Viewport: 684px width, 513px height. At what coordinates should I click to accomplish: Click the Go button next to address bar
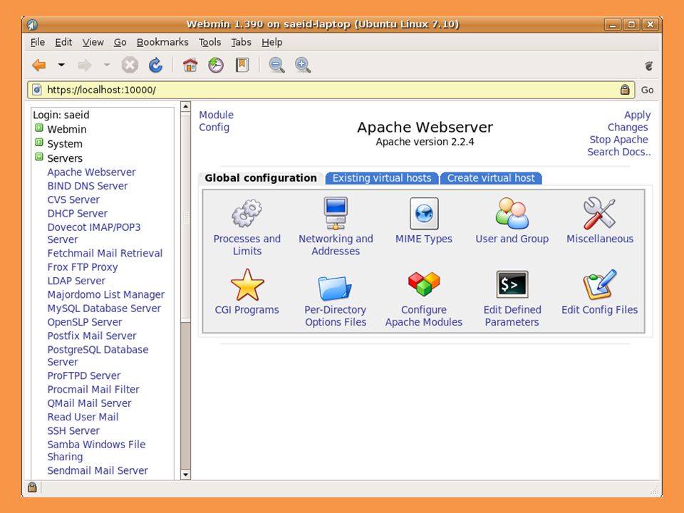(647, 90)
